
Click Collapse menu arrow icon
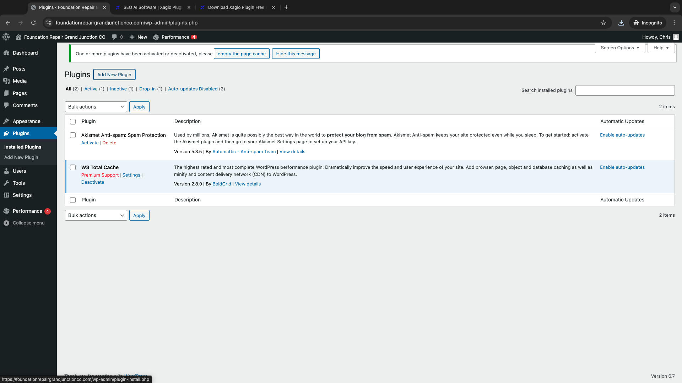coord(6,223)
